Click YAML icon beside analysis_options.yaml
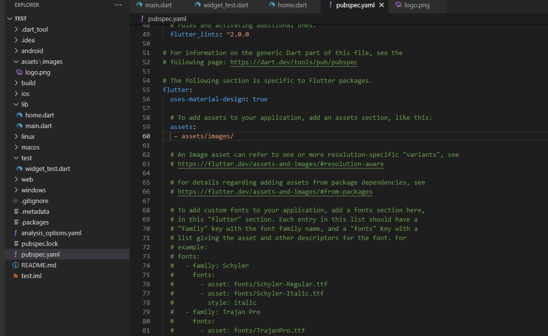Viewport: 548px width, 336px height. (16, 233)
